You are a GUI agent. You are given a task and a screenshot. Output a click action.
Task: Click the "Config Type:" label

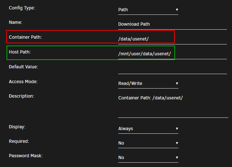click(x=22, y=8)
